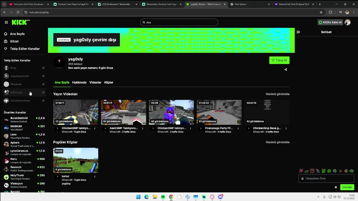The image size is (358, 201).
Task: Open the 01:50:11 ChickenSMP video thumbnail
Action: point(76,112)
